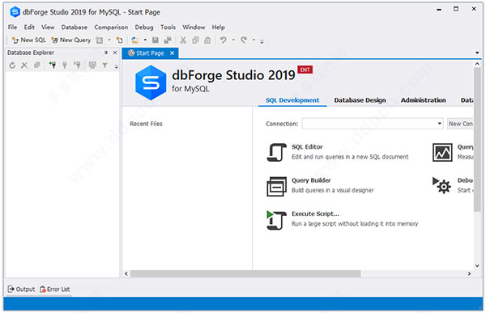Click the horizontal scrollbar thumb on Start Page
Viewport: 486px width, 313px height.
(245, 273)
